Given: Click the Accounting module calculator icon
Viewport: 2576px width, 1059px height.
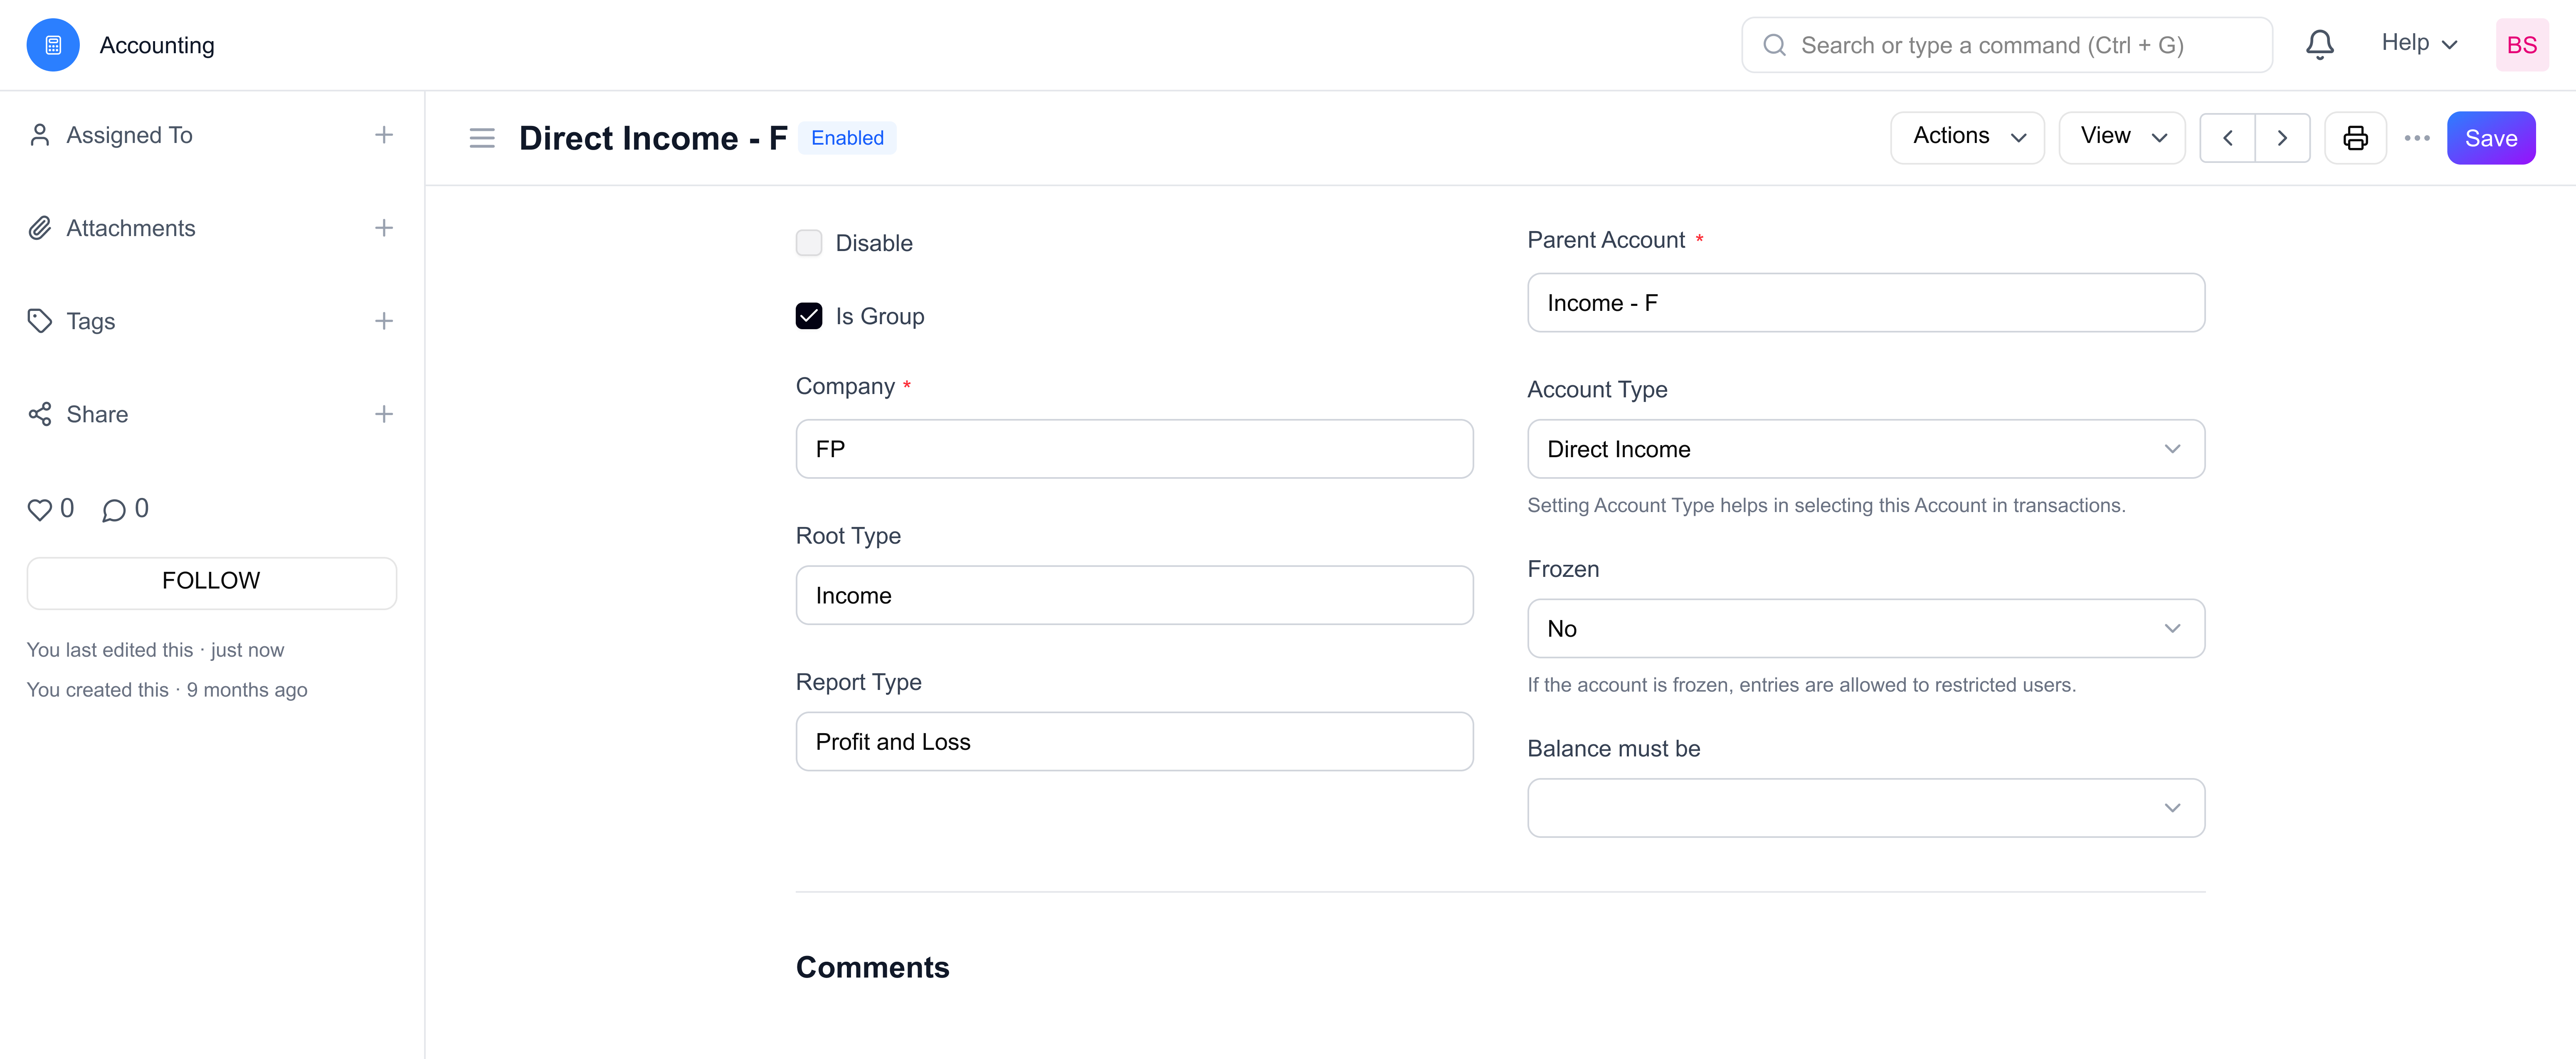Looking at the screenshot, I should pos(53,45).
